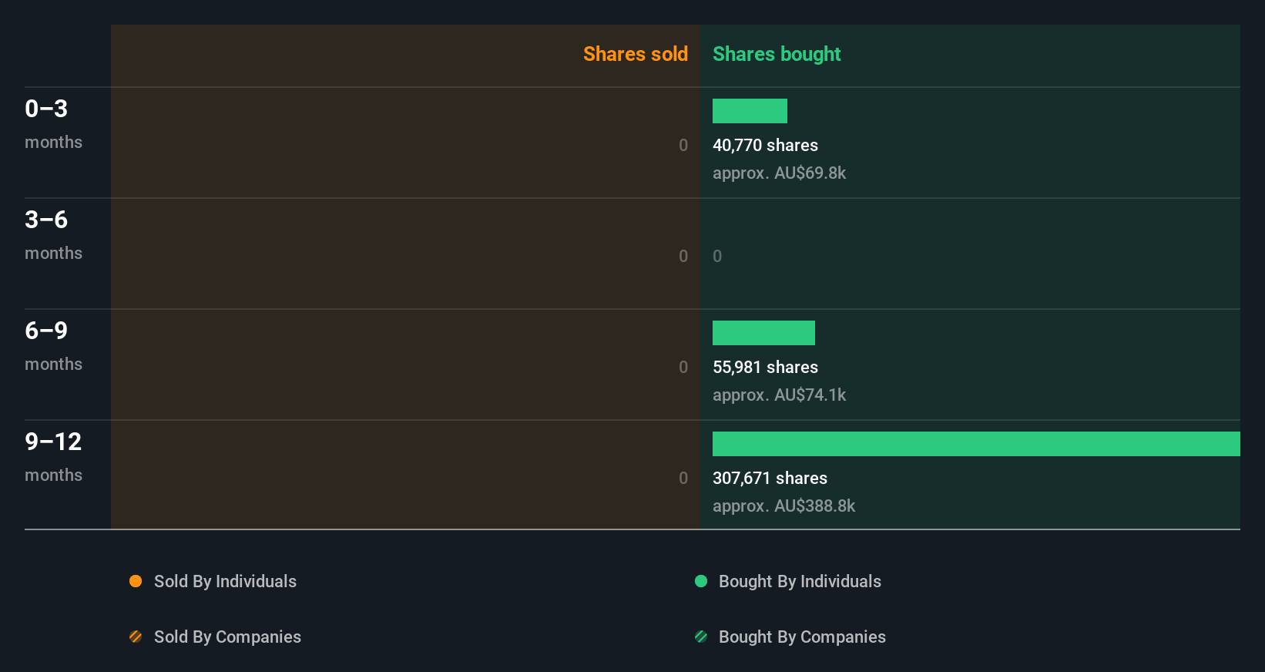Select the 3–6 months row label
The image size is (1265, 672).
pyautogui.click(x=53, y=235)
